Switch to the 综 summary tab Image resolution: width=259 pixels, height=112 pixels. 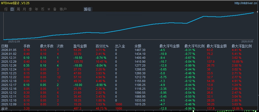coord(6,9)
